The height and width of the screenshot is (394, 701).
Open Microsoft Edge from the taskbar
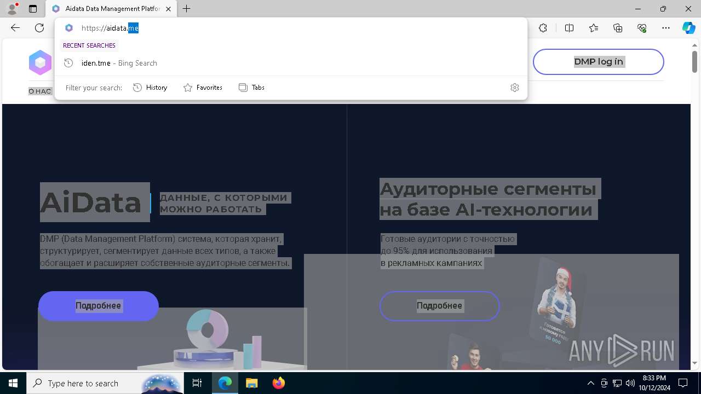coord(225,383)
